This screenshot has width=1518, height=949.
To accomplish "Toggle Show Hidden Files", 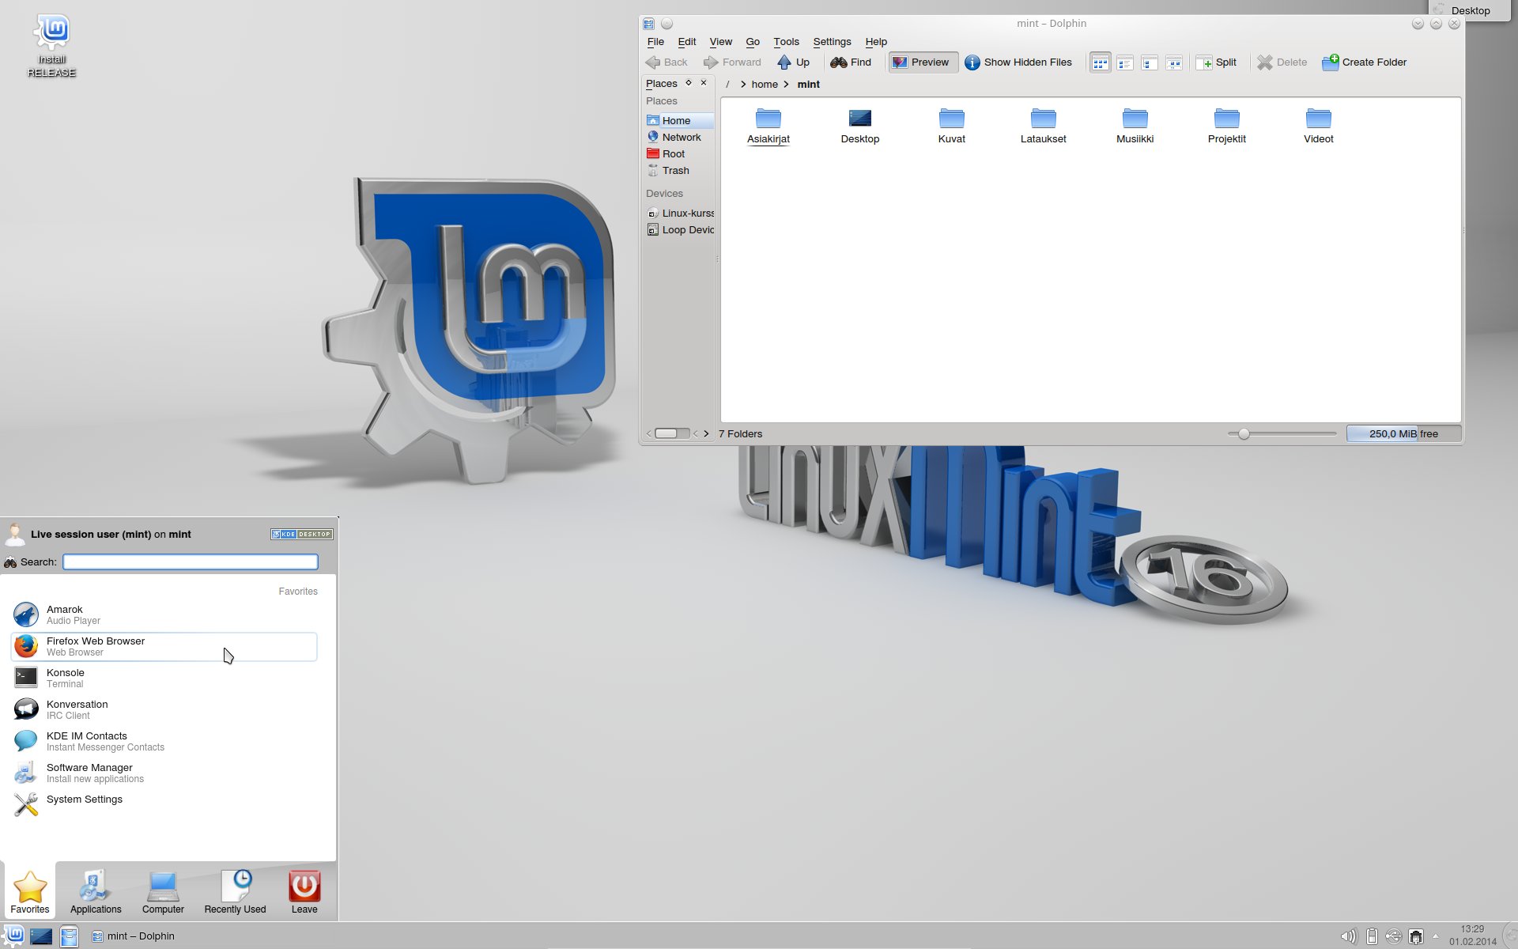I will click(1019, 62).
